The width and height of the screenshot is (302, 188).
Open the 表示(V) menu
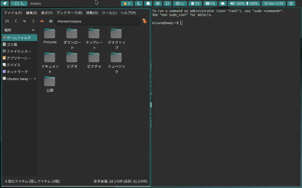pyautogui.click(x=47, y=13)
